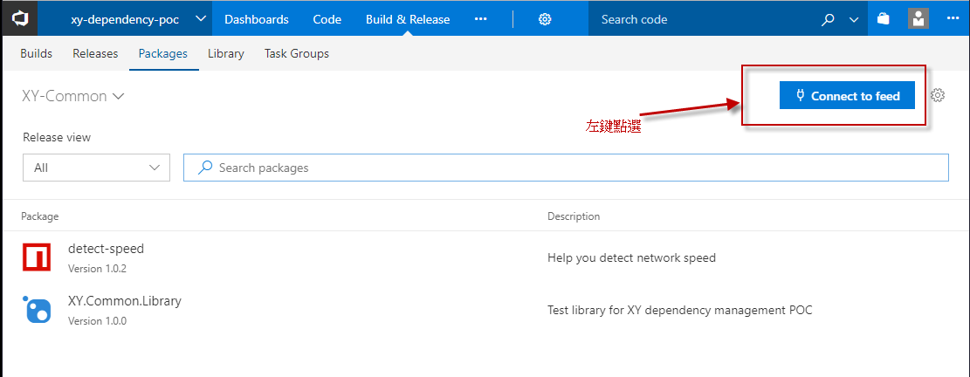
Task: Open the top-right more options ellipsis
Action: coord(953,19)
